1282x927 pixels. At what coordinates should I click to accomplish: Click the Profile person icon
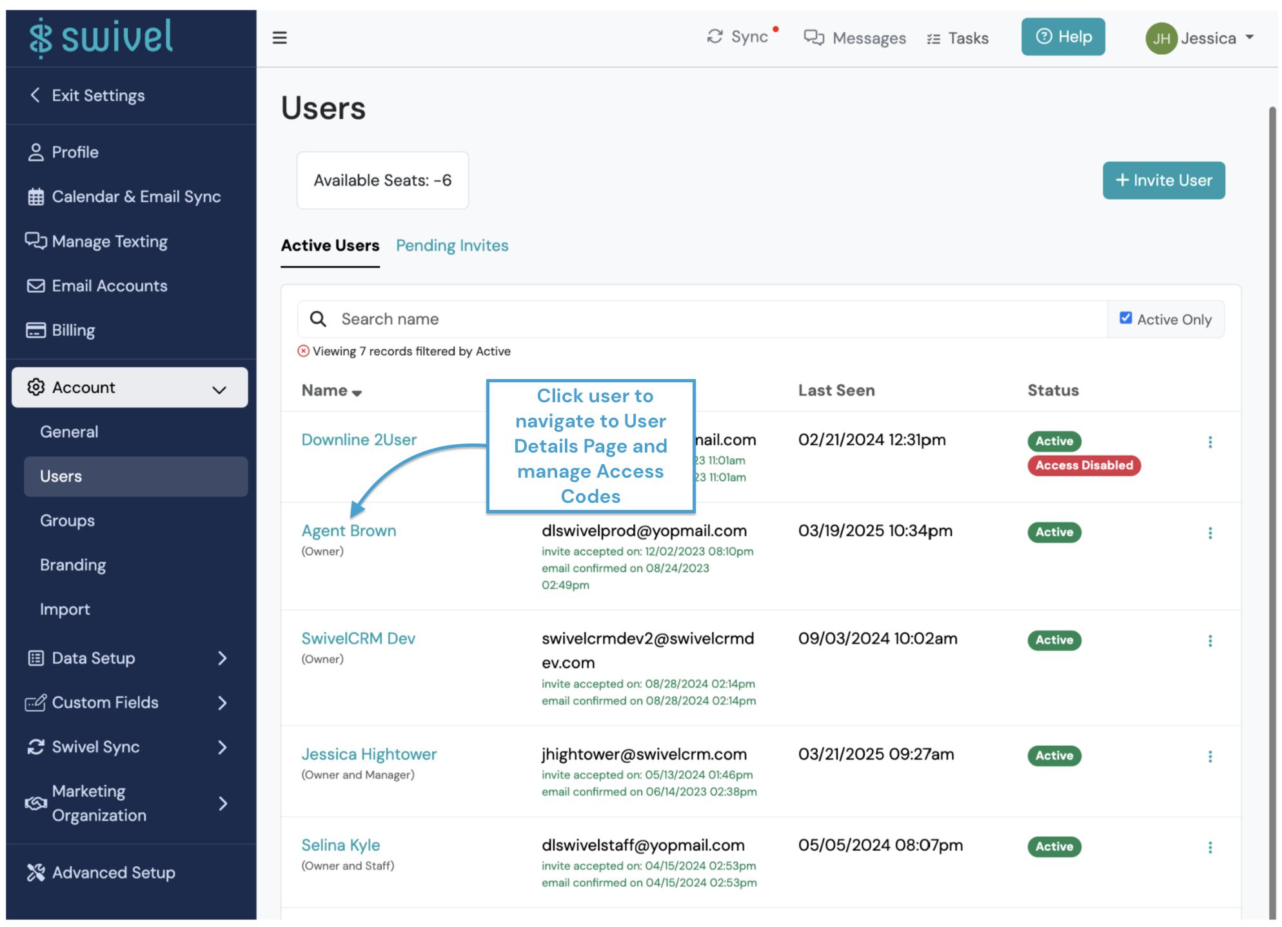tap(35, 152)
